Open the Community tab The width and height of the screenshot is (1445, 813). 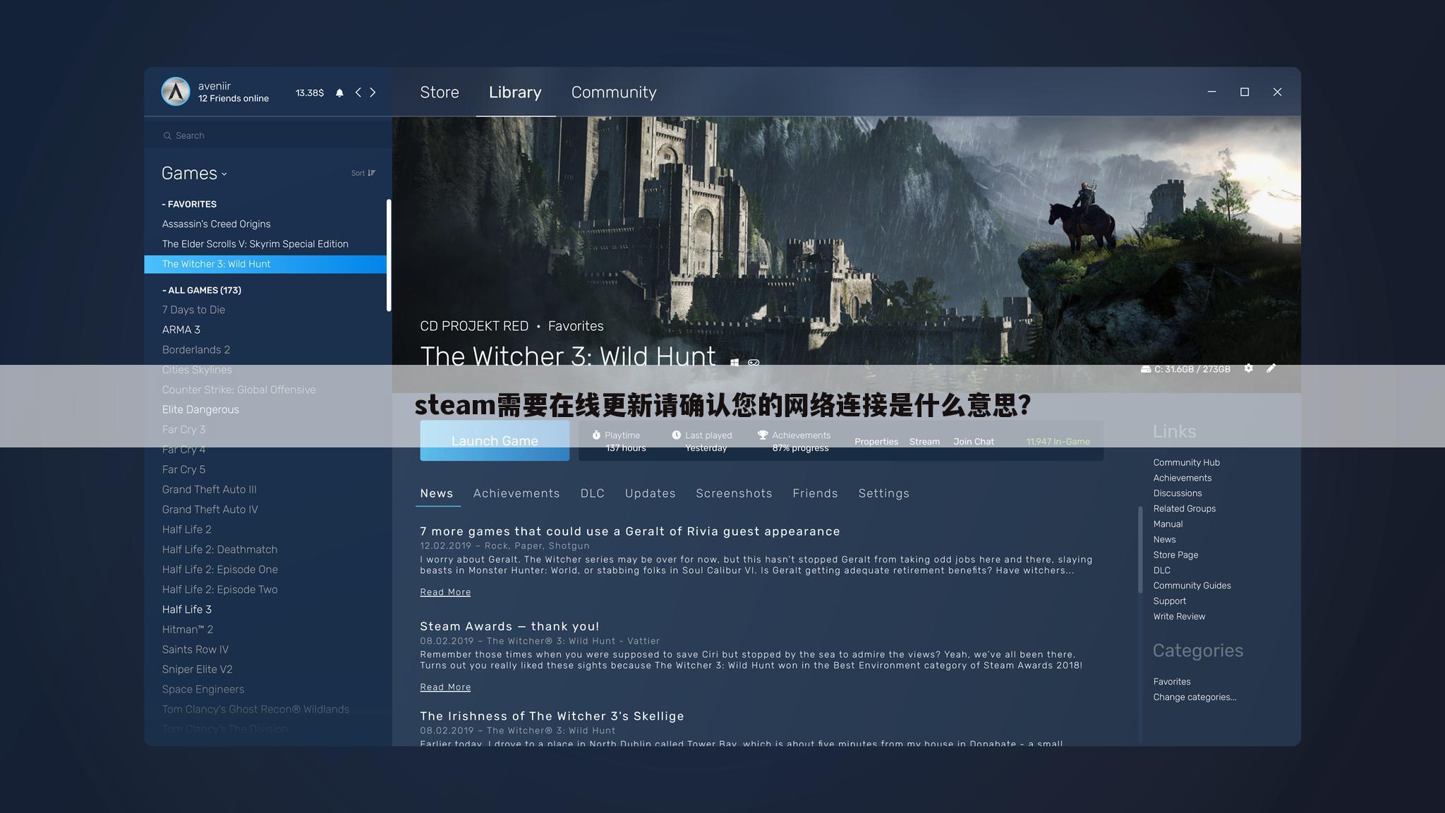(614, 92)
